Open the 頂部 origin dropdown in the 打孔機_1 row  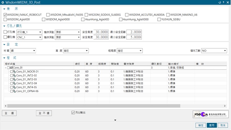pyautogui.click(x=68, y=32)
